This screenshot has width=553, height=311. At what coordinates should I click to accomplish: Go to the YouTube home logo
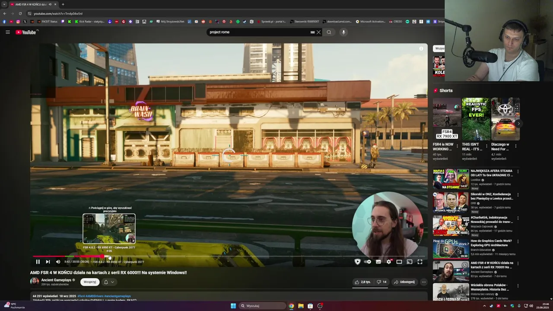point(27,32)
